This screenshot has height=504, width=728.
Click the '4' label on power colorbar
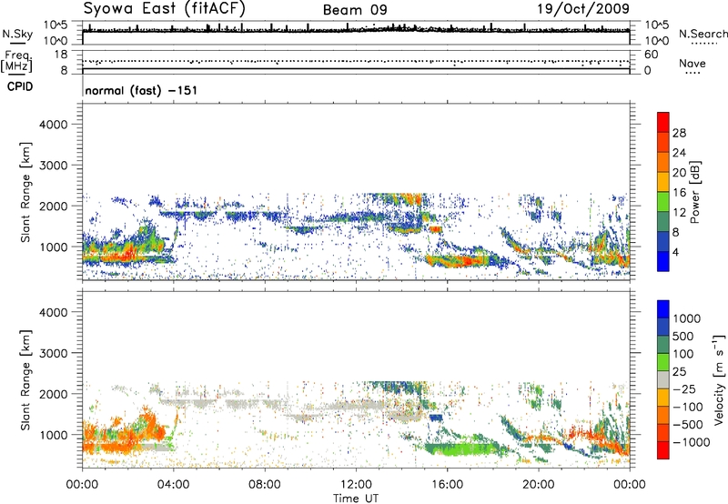point(675,252)
